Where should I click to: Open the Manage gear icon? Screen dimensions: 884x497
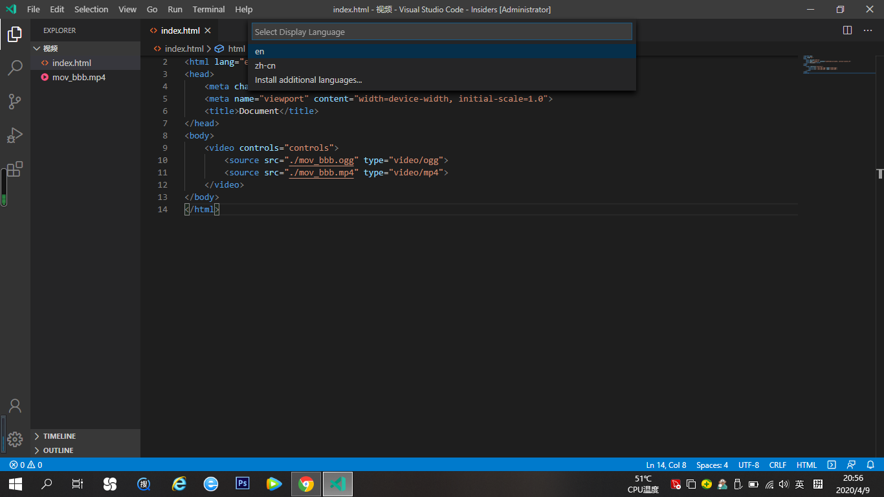(x=14, y=437)
